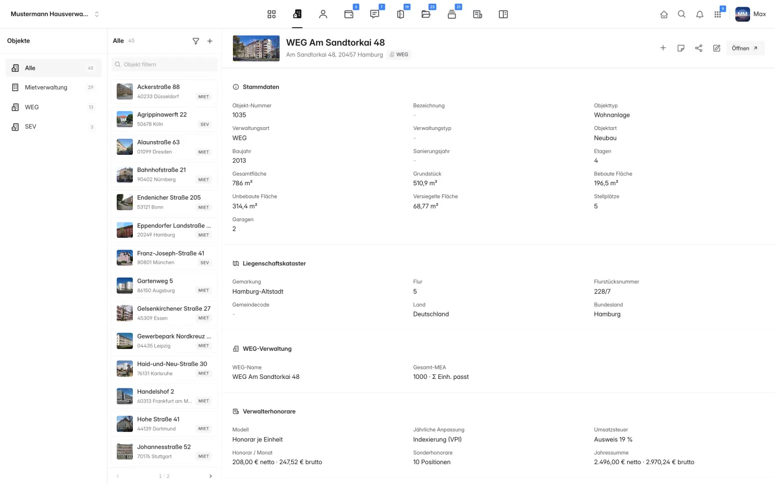775x484 pixels.
Task: Open the Max user profile avatar
Action: click(x=742, y=14)
